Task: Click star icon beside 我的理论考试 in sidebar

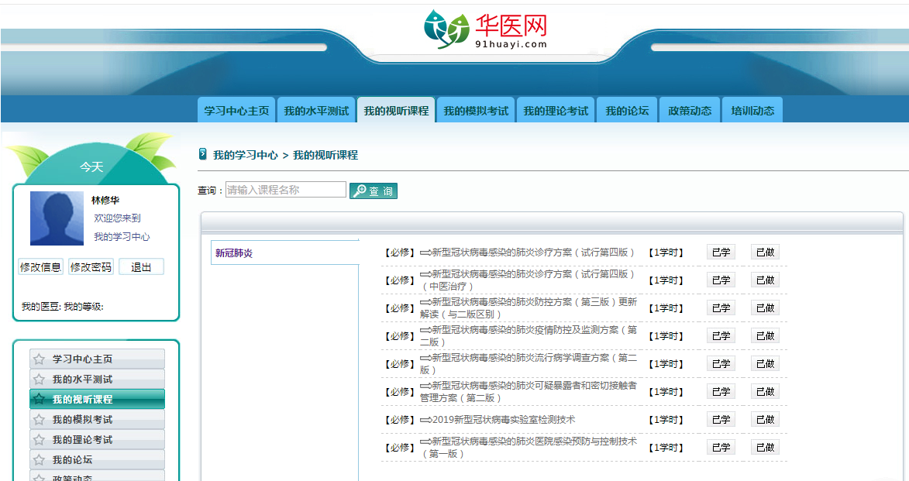Action: coord(39,440)
